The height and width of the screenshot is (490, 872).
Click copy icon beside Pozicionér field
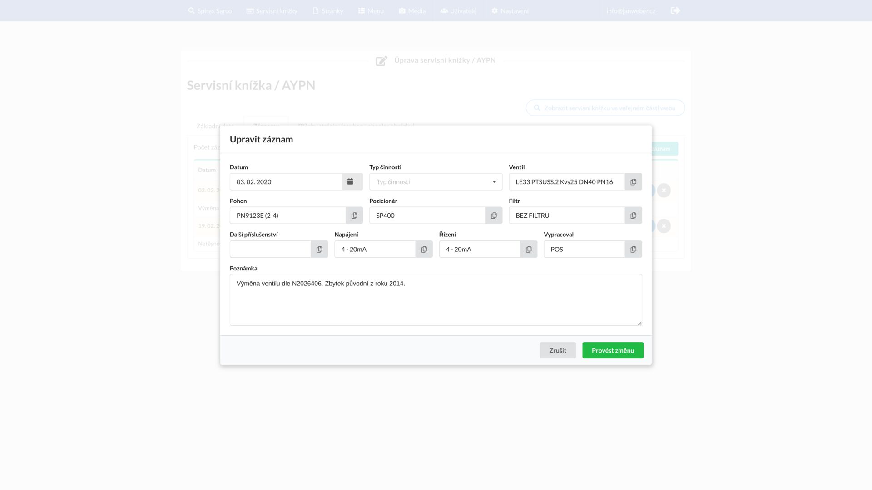[x=494, y=216]
